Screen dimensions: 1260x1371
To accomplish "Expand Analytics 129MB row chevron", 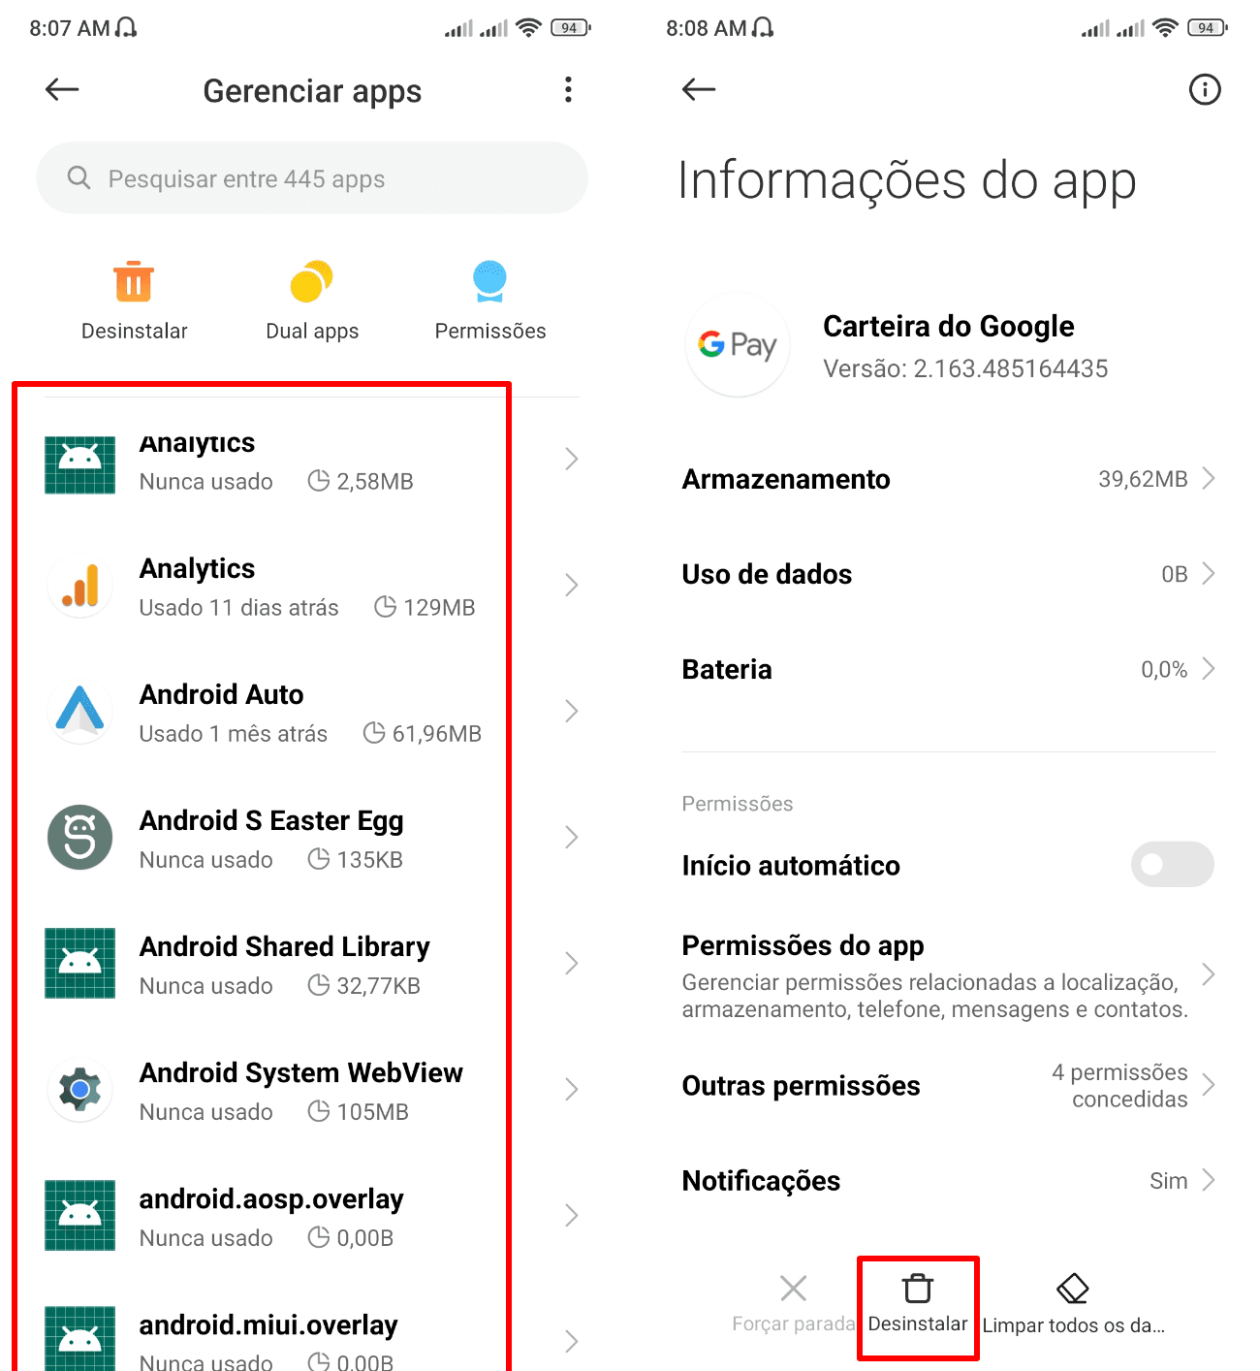I will [571, 586].
